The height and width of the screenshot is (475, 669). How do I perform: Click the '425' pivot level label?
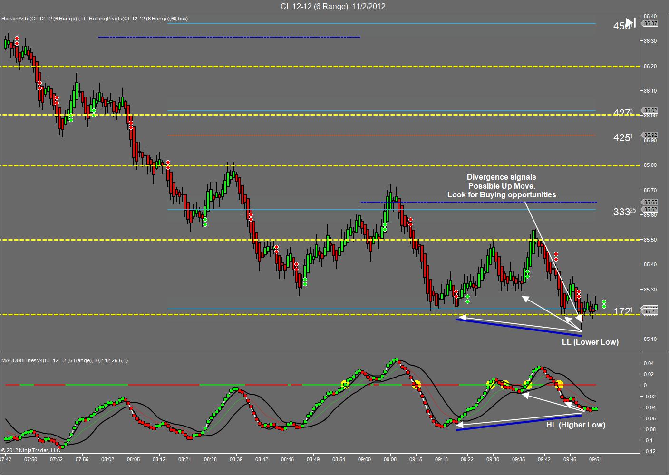point(623,137)
